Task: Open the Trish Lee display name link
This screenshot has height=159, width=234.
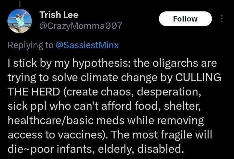Action: 58,15
